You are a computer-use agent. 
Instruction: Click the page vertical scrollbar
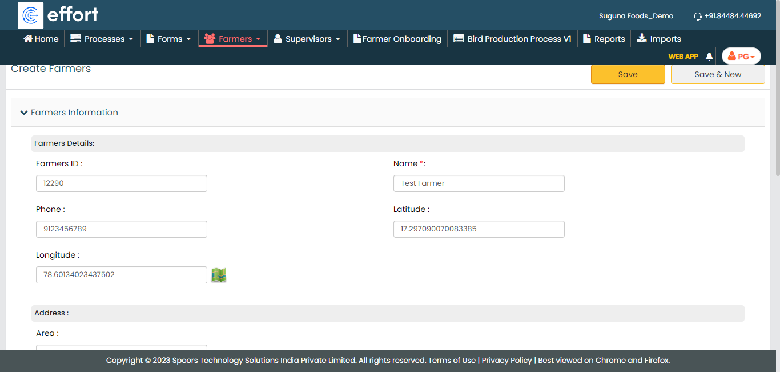click(777, 114)
